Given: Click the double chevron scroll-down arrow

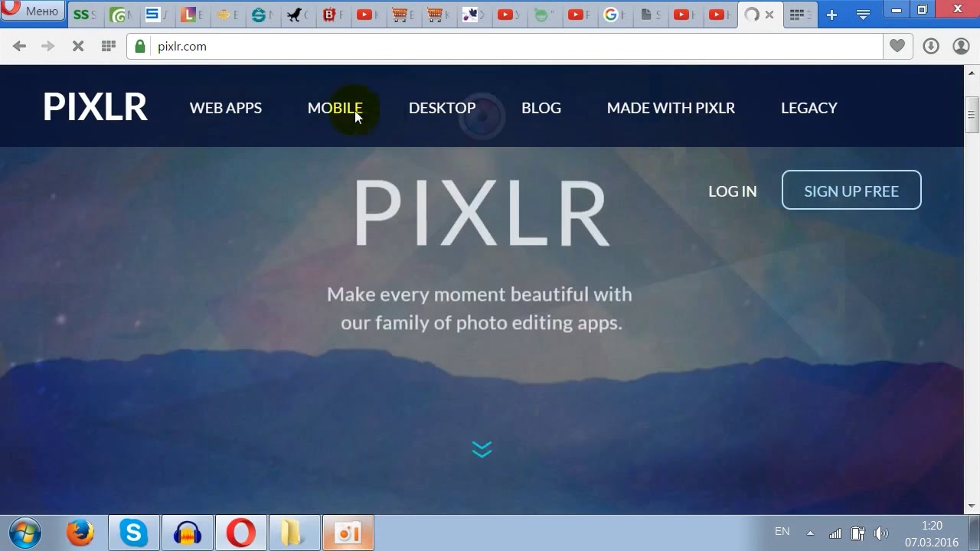Looking at the screenshot, I should coord(482,449).
